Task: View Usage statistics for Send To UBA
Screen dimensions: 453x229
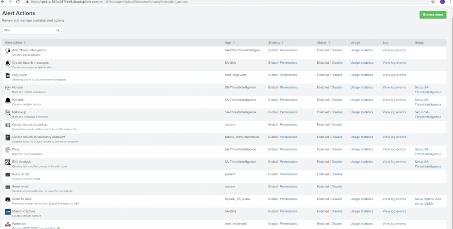Action: (x=362, y=199)
